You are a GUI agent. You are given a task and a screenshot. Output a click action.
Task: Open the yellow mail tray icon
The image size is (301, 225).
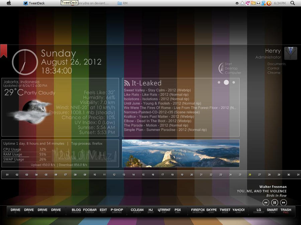(253, 3)
